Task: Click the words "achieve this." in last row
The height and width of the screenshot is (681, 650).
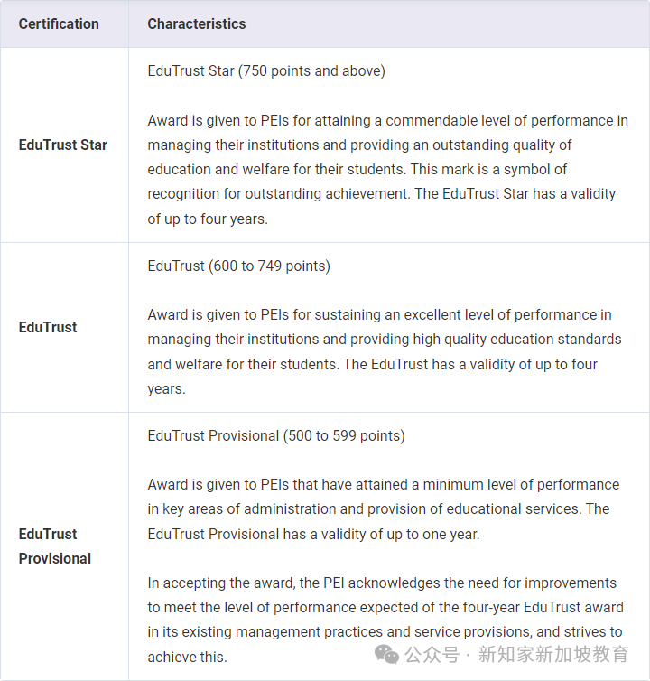Action: (187, 657)
